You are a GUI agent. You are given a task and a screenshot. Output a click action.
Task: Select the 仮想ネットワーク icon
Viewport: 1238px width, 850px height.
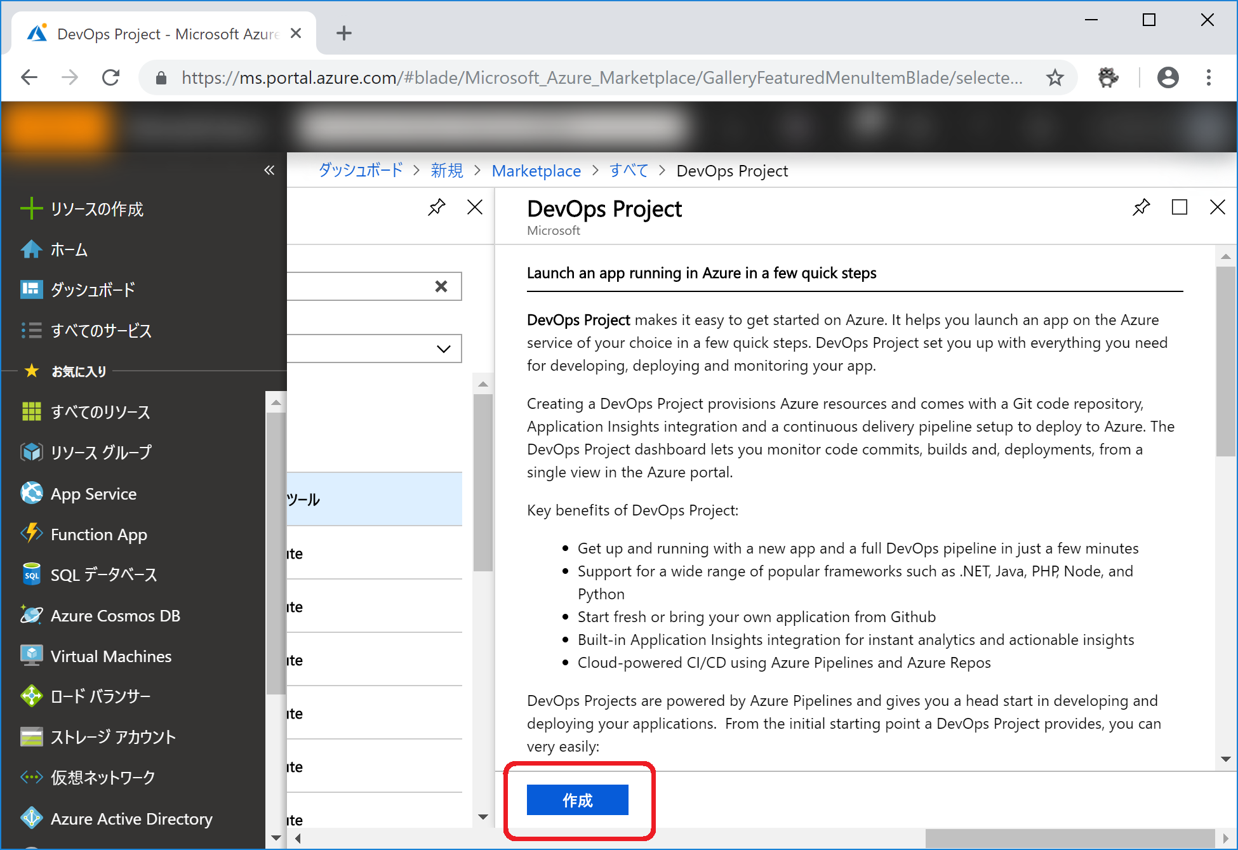pyautogui.click(x=30, y=777)
